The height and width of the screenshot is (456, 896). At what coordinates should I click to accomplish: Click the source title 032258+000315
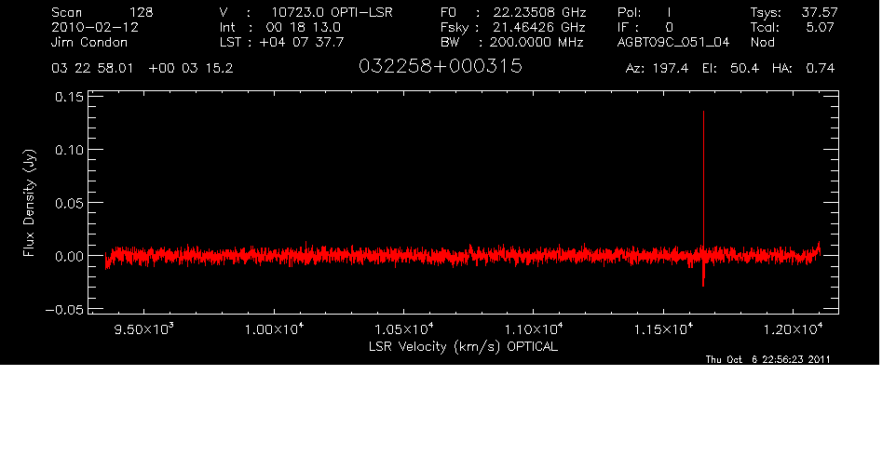(x=441, y=66)
